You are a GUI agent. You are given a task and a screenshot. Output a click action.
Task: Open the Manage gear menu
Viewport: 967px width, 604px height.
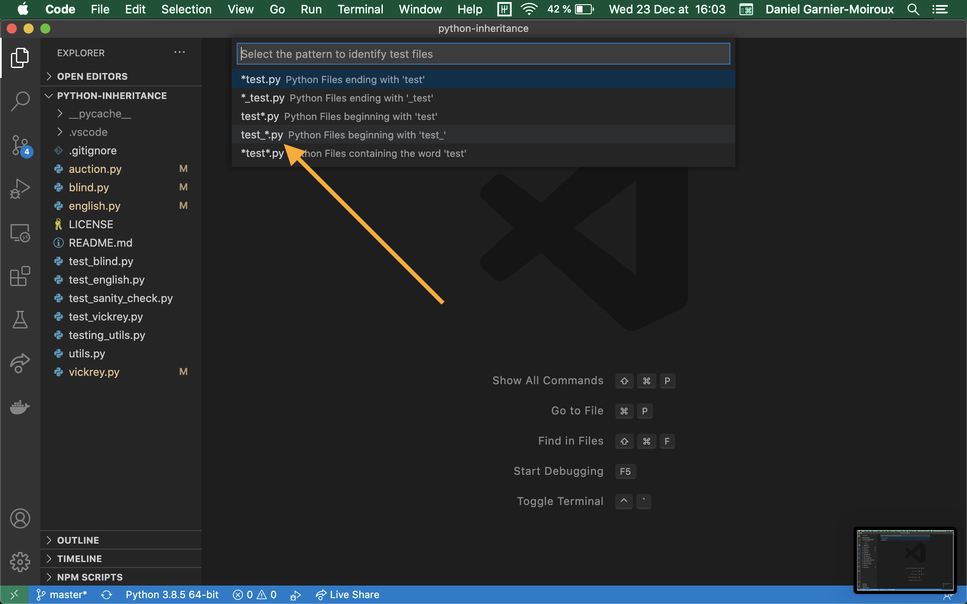point(20,562)
